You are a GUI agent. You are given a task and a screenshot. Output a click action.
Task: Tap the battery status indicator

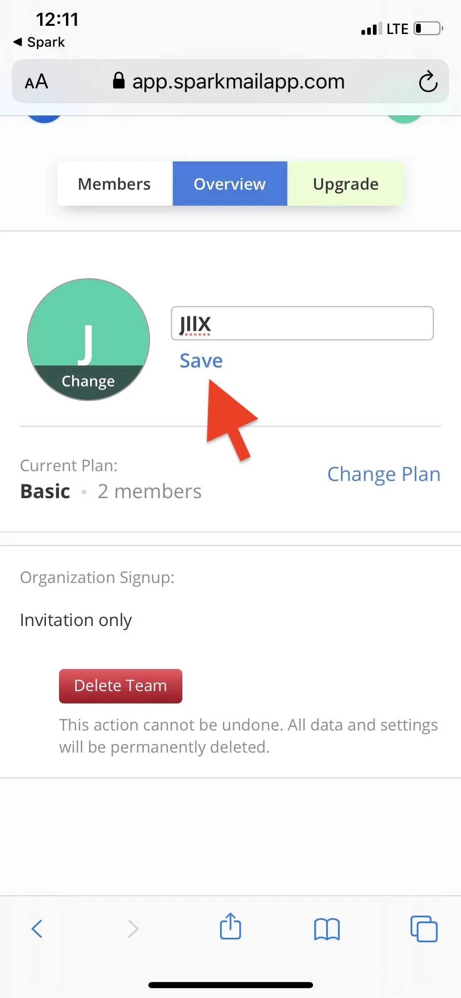[428, 29]
